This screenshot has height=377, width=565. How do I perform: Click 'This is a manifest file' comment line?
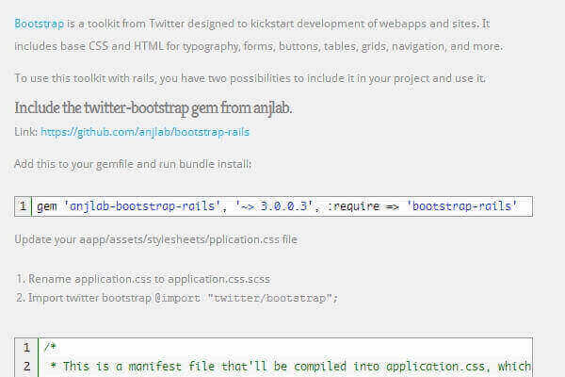(x=291, y=367)
